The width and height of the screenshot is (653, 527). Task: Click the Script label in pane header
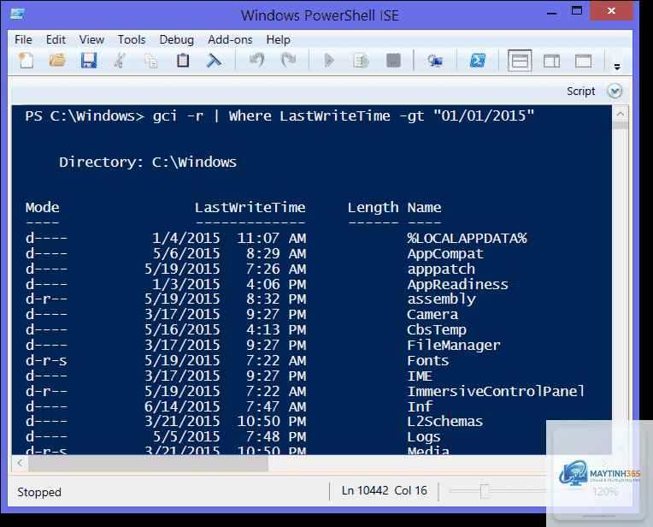580,91
